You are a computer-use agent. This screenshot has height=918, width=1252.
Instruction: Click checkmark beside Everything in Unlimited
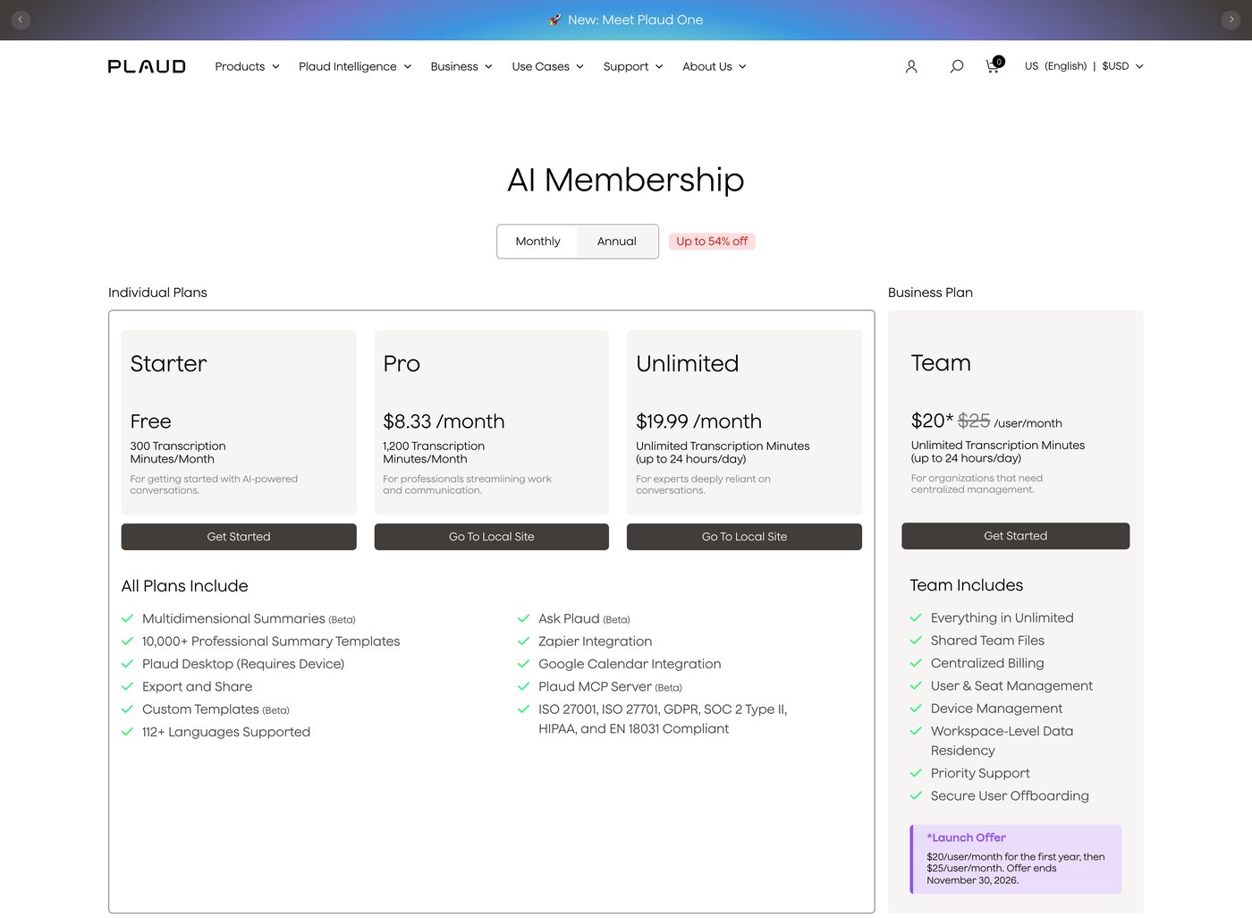click(x=916, y=617)
